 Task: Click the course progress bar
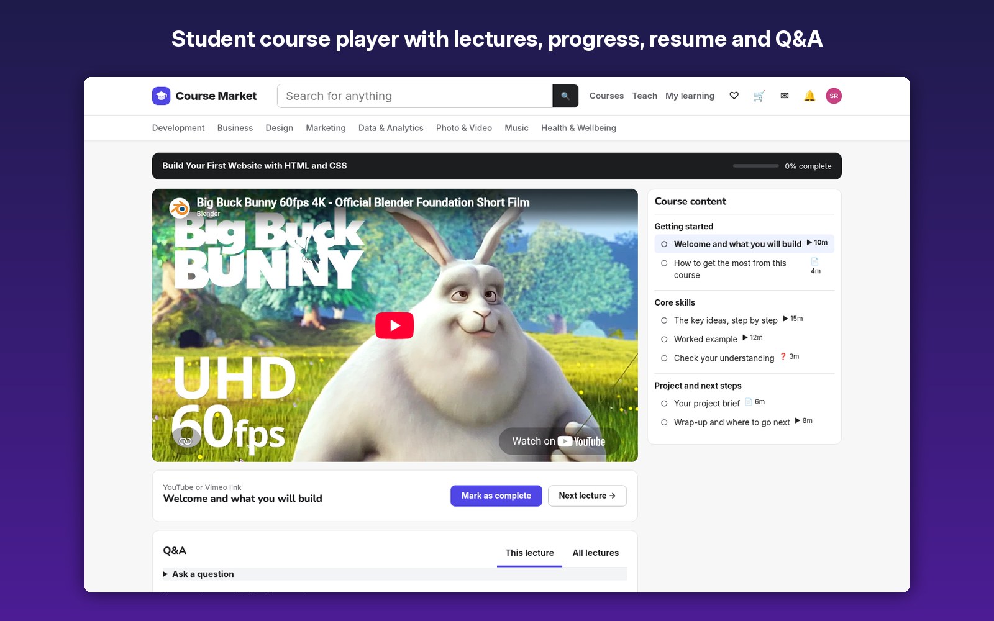click(x=756, y=166)
